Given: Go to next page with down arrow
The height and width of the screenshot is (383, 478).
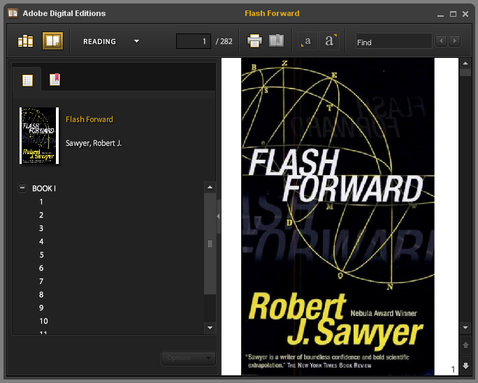Looking at the screenshot, I should [466, 366].
